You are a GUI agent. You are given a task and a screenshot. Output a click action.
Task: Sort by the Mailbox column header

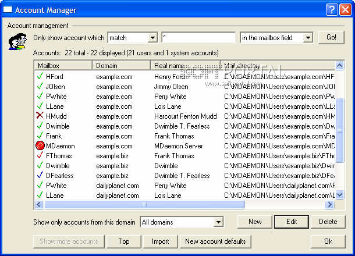(63, 66)
